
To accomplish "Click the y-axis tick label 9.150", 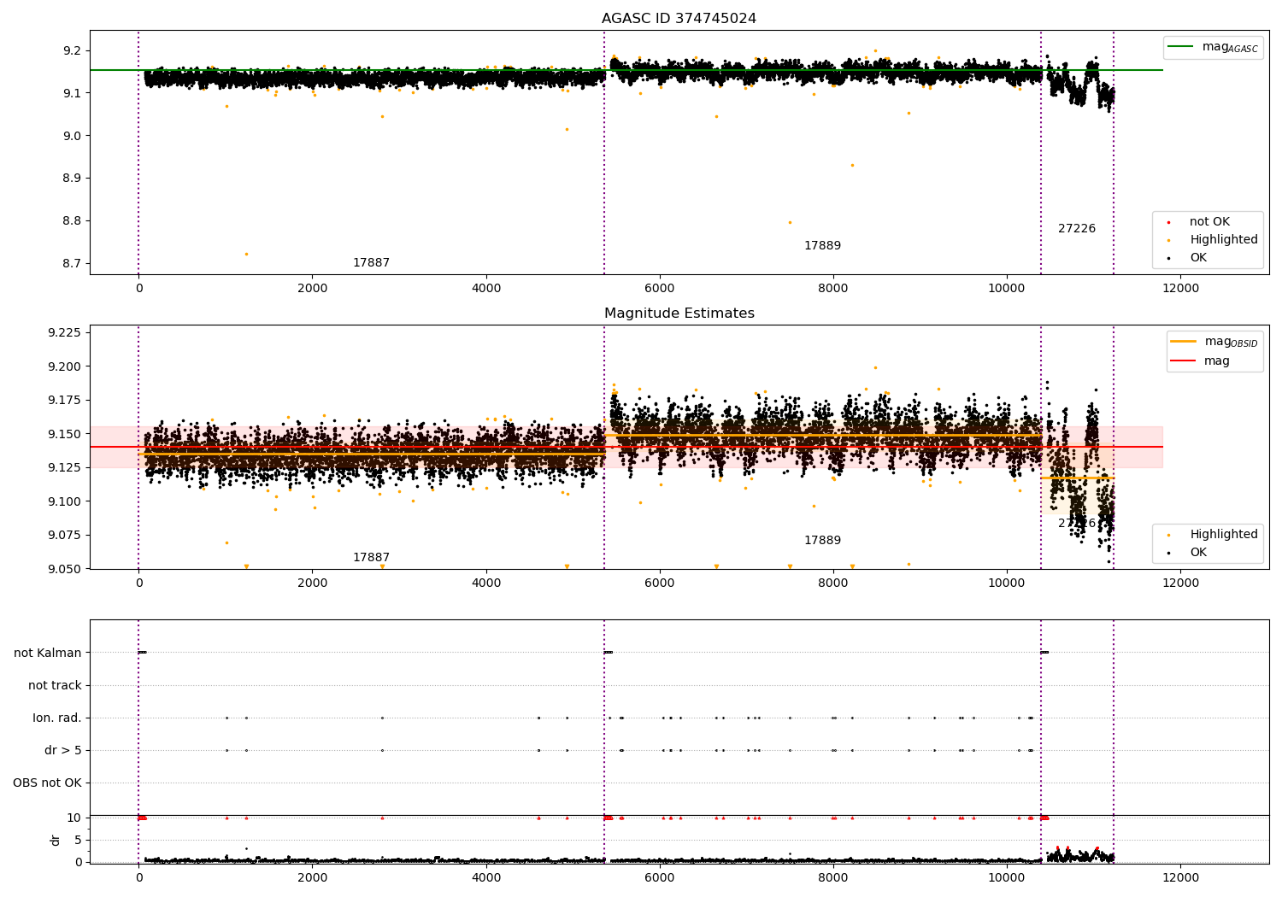I will [66, 434].
